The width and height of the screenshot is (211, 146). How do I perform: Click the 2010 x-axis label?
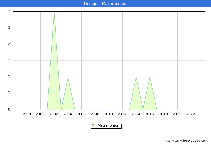[x=108, y=114]
